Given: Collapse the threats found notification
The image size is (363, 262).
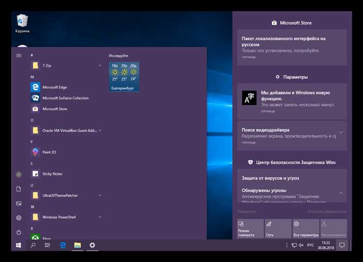Looking at the screenshot, I should pyautogui.click(x=341, y=193).
